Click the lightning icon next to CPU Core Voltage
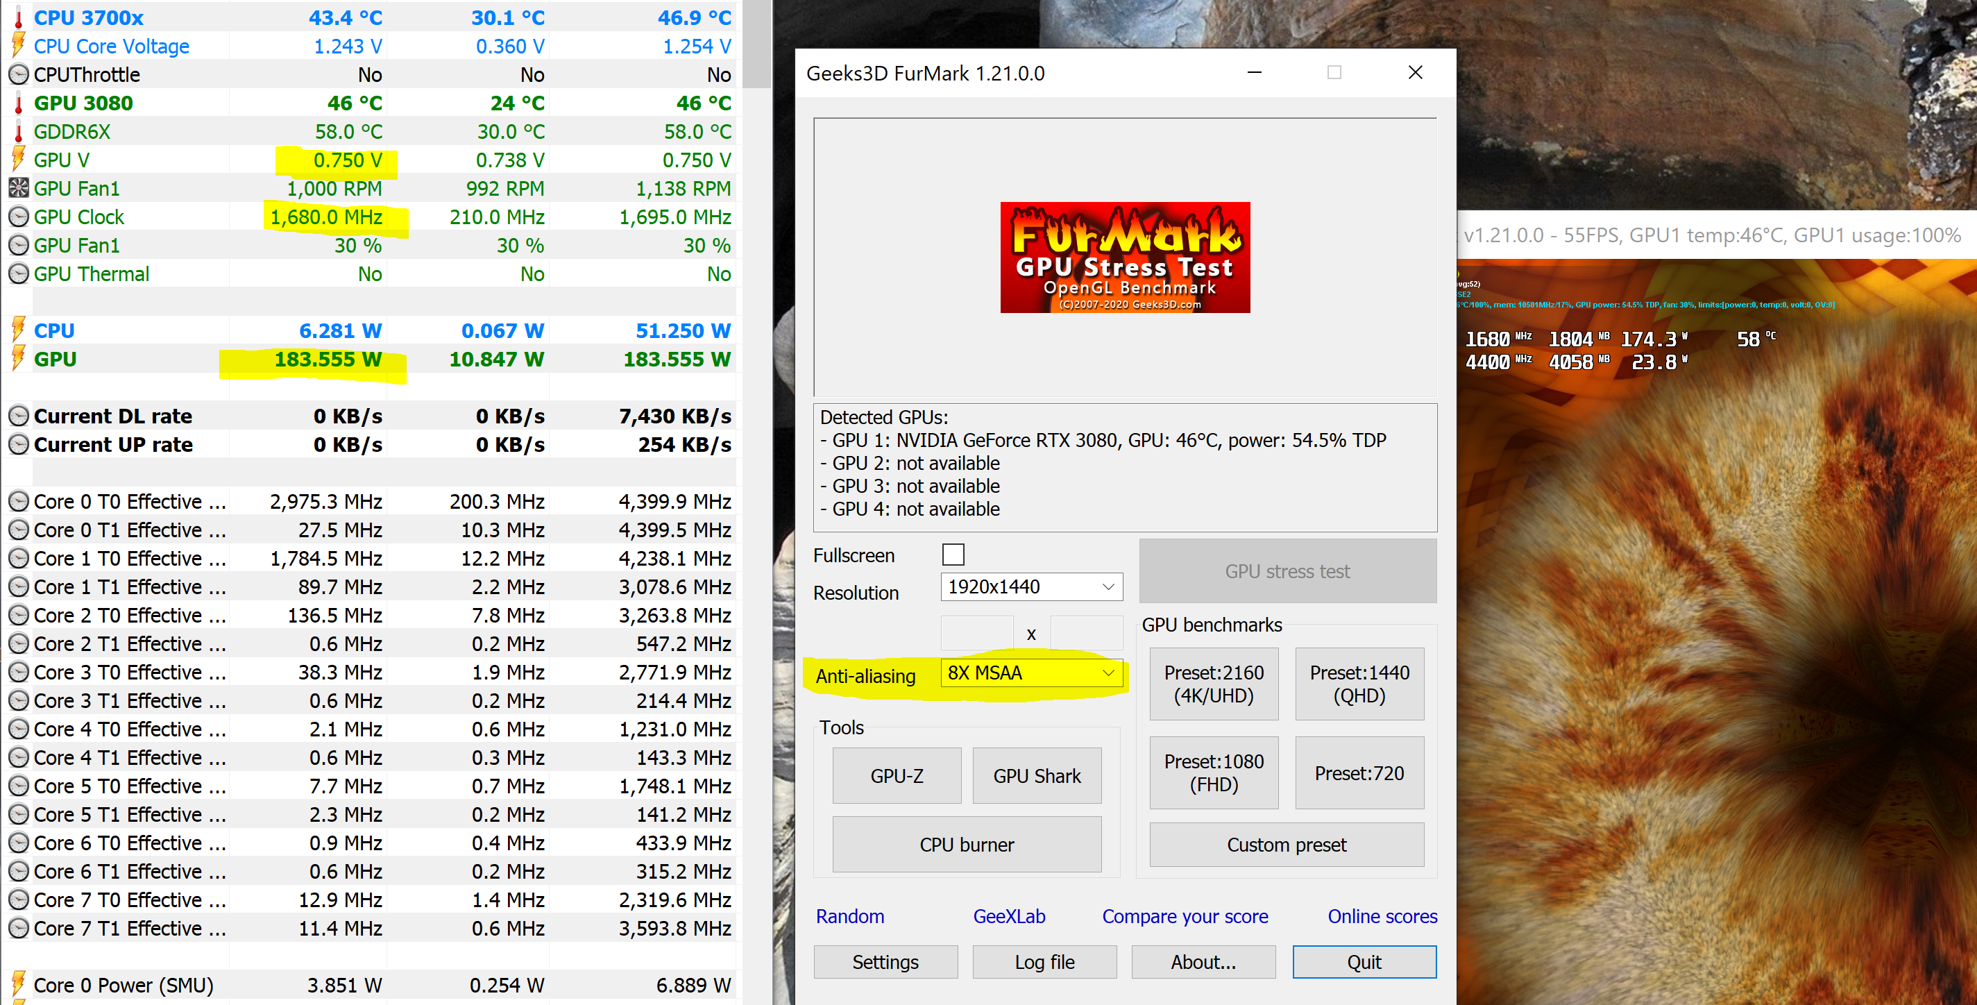The height and width of the screenshot is (1005, 1977). (19, 46)
